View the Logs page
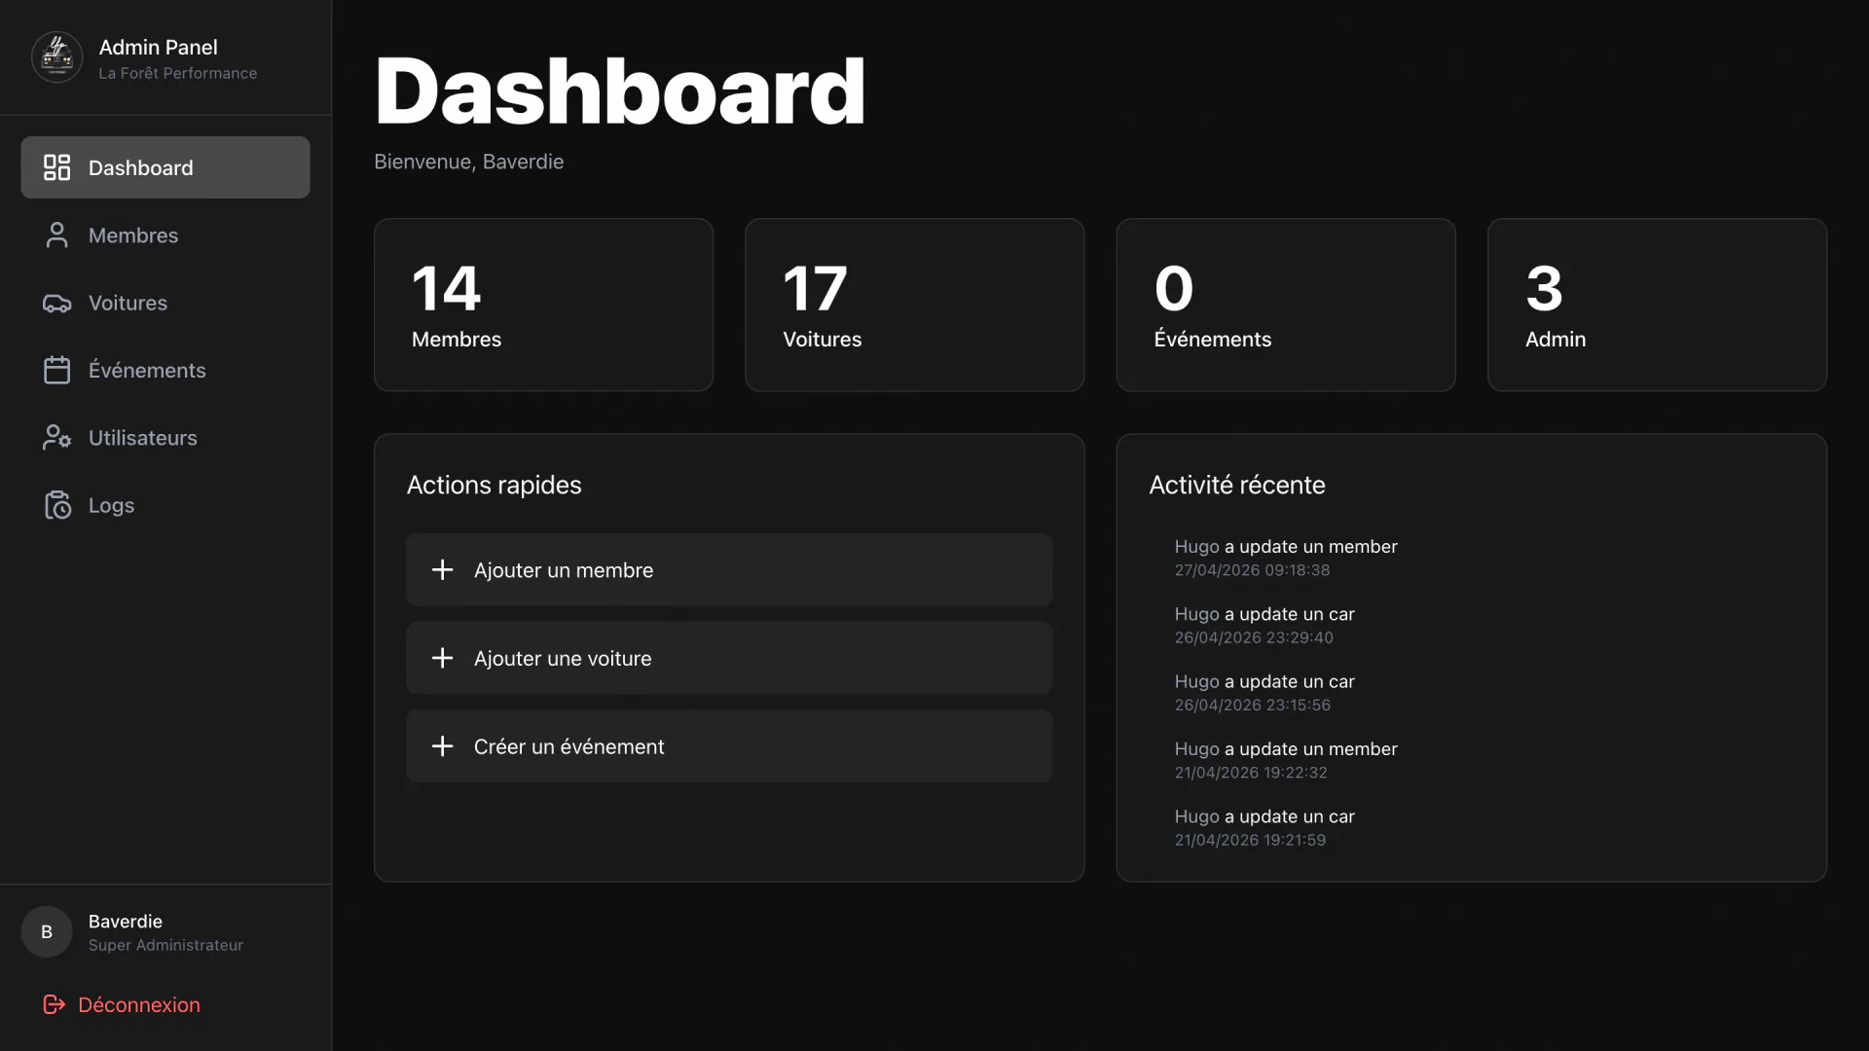 (x=165, y=505)
